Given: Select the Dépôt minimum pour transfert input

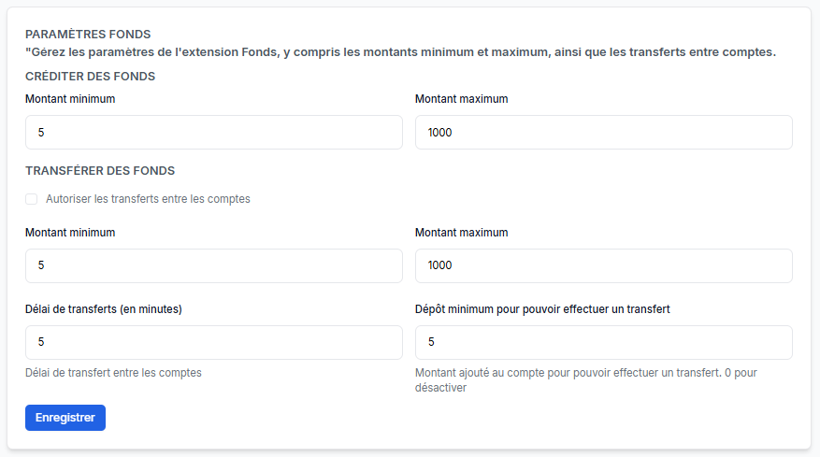Looking at the screenshot, I should pyautogui.click(x=603, y=342).
